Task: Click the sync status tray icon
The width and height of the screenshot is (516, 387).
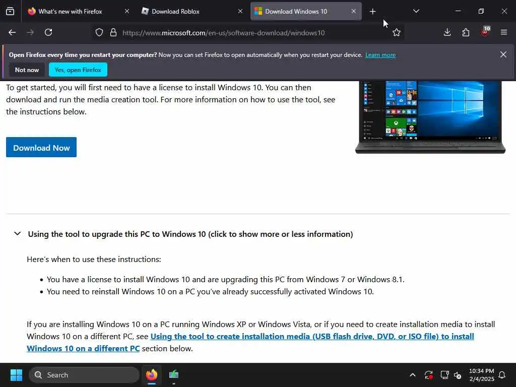Action: click(x=428, y=375)
